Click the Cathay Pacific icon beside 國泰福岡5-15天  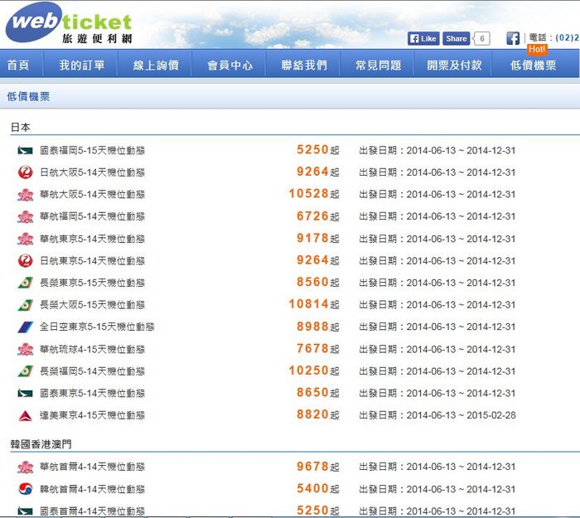[25, 151]
